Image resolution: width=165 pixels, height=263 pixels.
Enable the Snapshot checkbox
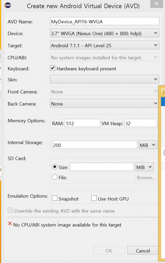click(x=55, y=198)
